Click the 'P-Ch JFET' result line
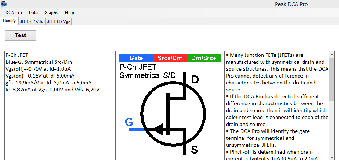The width and height of the screenshot is (339, 166). click(x=17, y=55)
